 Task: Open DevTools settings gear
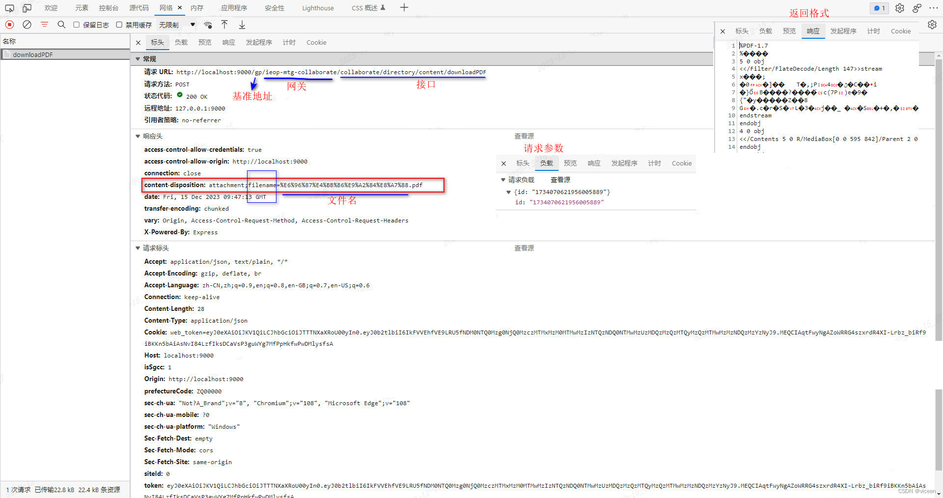[899, 8]
